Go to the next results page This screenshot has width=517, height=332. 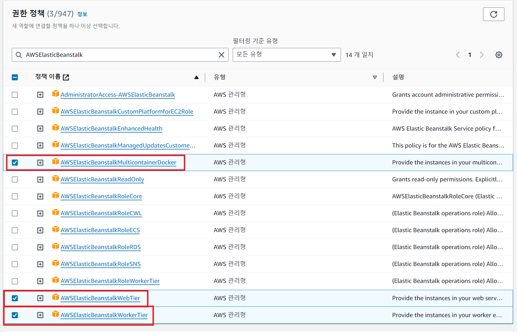[x=482, y=55]
